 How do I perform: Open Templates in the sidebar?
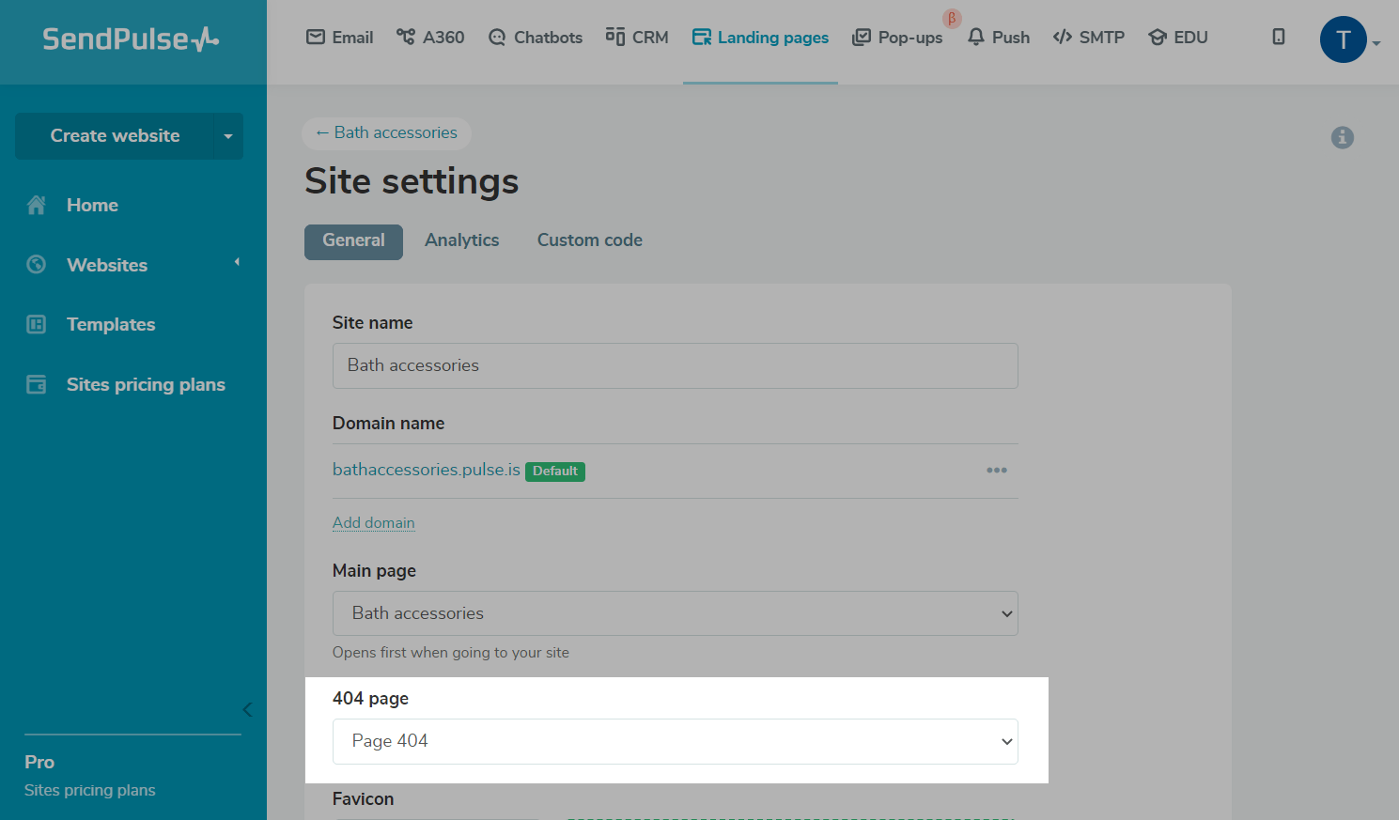(x=111, y=325)
